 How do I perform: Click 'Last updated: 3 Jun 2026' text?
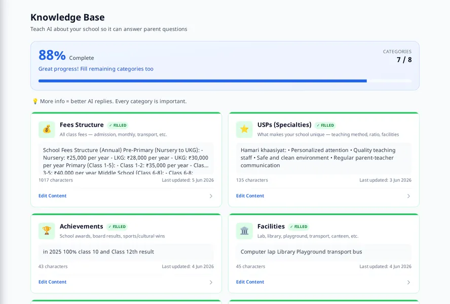386,180
